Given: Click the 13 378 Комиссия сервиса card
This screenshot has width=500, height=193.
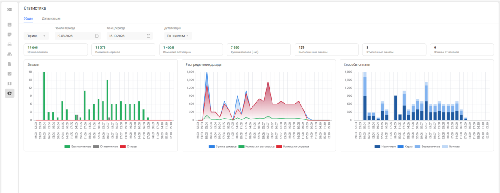Looking at the screenshot, I should click(x=123, y=49).
